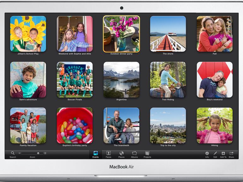The image size is (243, 182).
Task: Open Trip to the city thumbnail
Action: [x=168, y=126]
